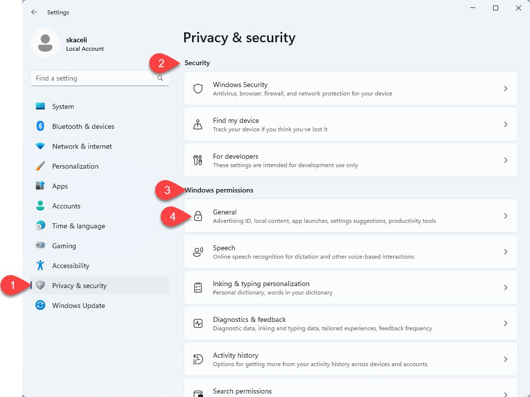Expand Windows Security with its chevron
Image resolution: width=530 pixels, height=397 pixels.
[506, 89]
